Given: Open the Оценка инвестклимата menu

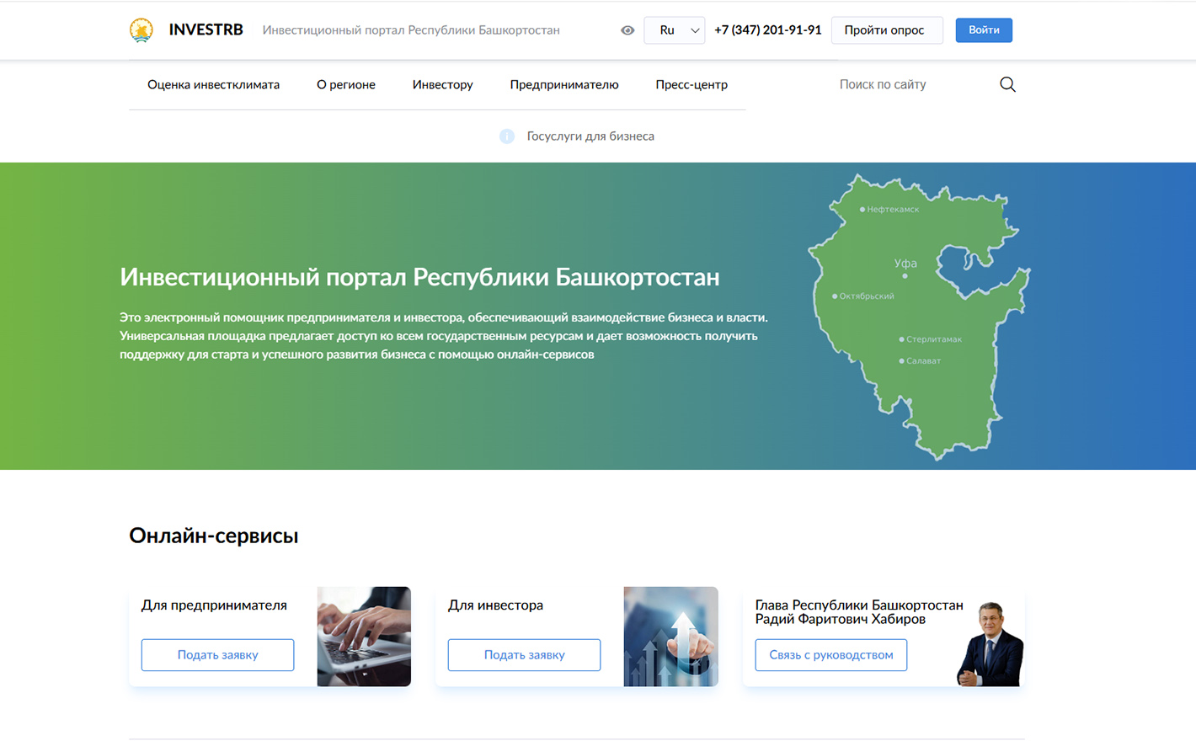Looking at the screenshot, I should pos(213,84).
